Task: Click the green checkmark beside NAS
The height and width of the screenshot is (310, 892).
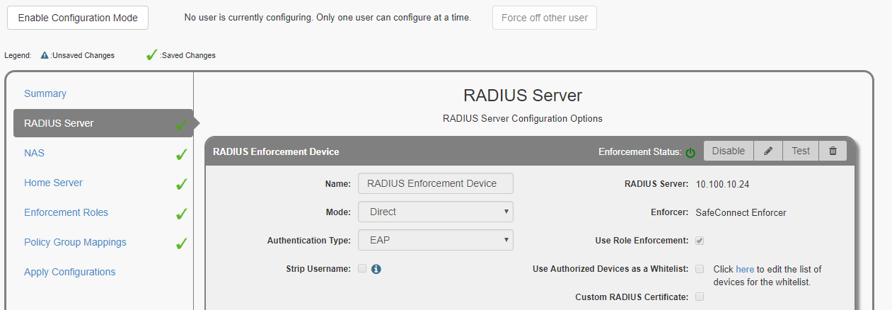Action: pyautogui.click(x=181, y=154)
